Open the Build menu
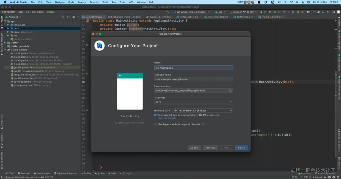This screenshot has height=179, width=341. tap(105, 2)
